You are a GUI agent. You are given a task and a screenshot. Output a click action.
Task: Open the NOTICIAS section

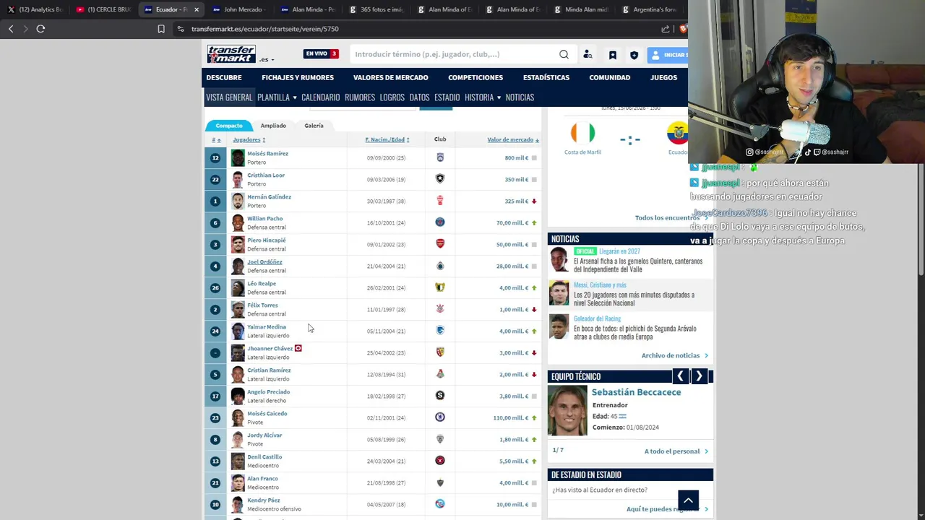520,97
